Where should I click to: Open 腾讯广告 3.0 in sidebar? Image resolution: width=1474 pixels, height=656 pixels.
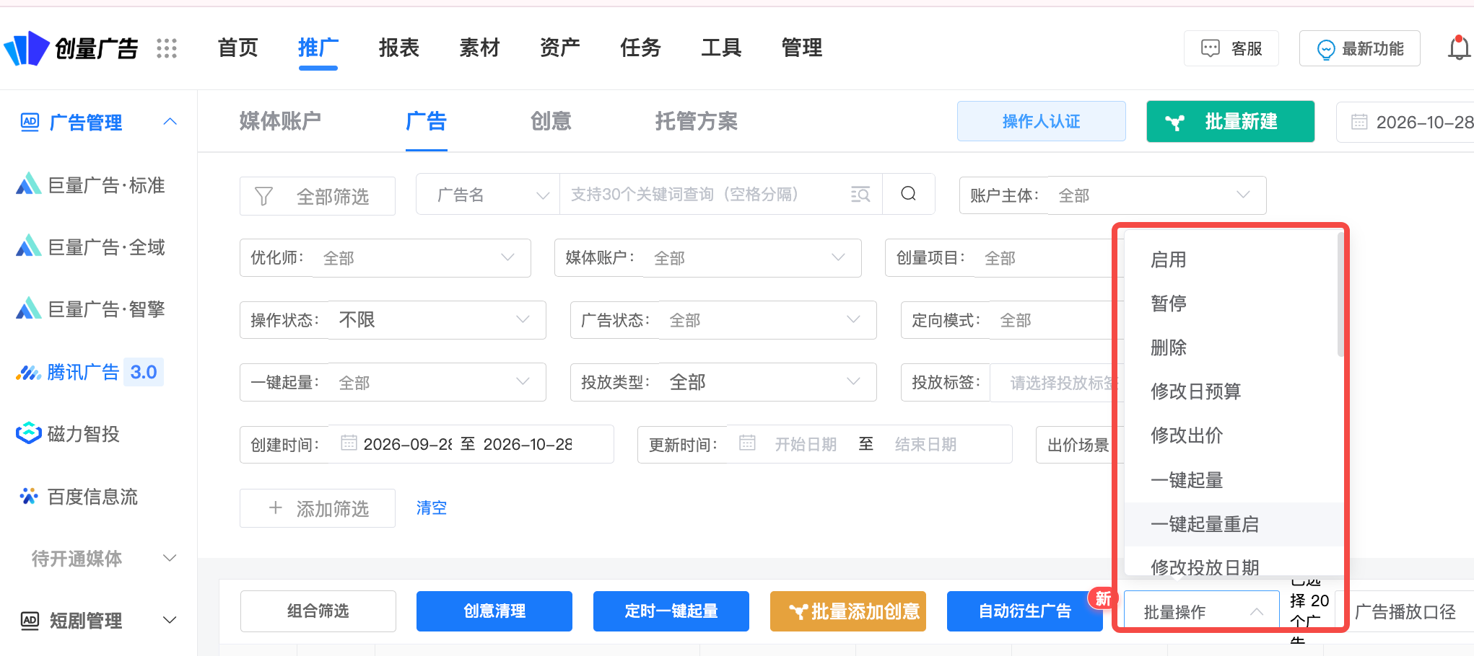click(x=90, y=372)
